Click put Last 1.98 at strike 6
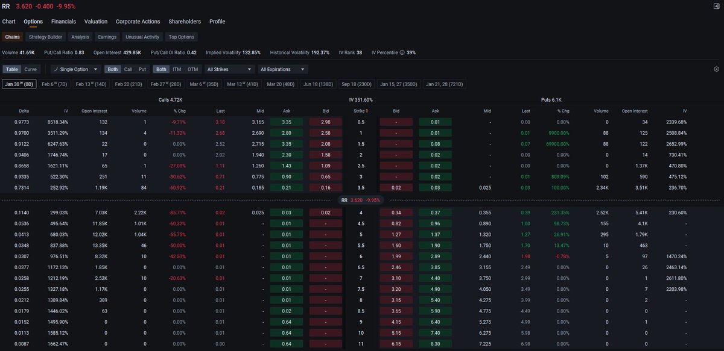The width and height of the screenshot is (724, 351). click(x=526, y=256)
